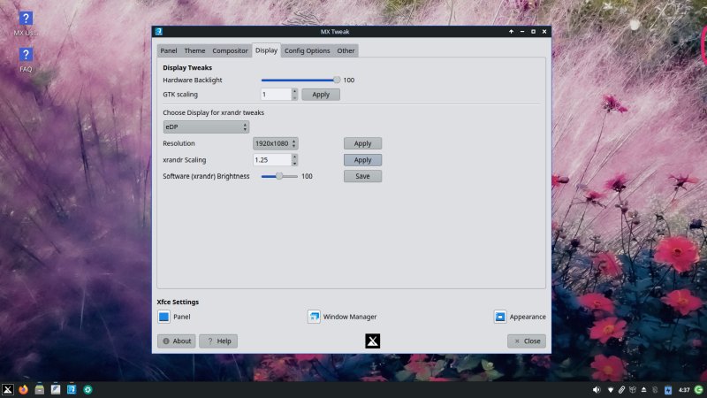The image size is (707, 398).
Task: Switch to the Other tab
Action: click(x=346, y=50)
